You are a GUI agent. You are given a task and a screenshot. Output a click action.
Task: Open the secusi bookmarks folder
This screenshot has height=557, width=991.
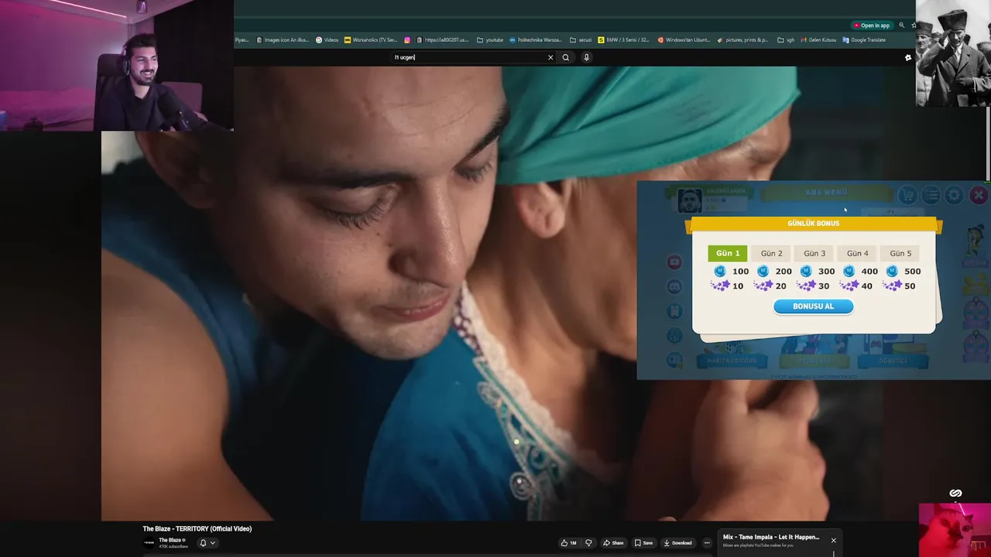click(581, 40)
